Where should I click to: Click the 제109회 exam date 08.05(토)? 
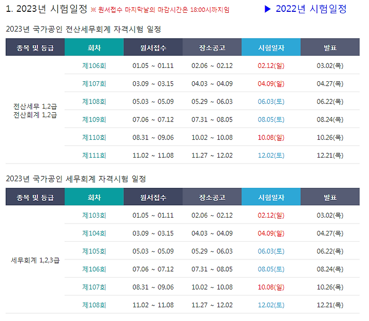pyautogui.click(x=271, y=120)
